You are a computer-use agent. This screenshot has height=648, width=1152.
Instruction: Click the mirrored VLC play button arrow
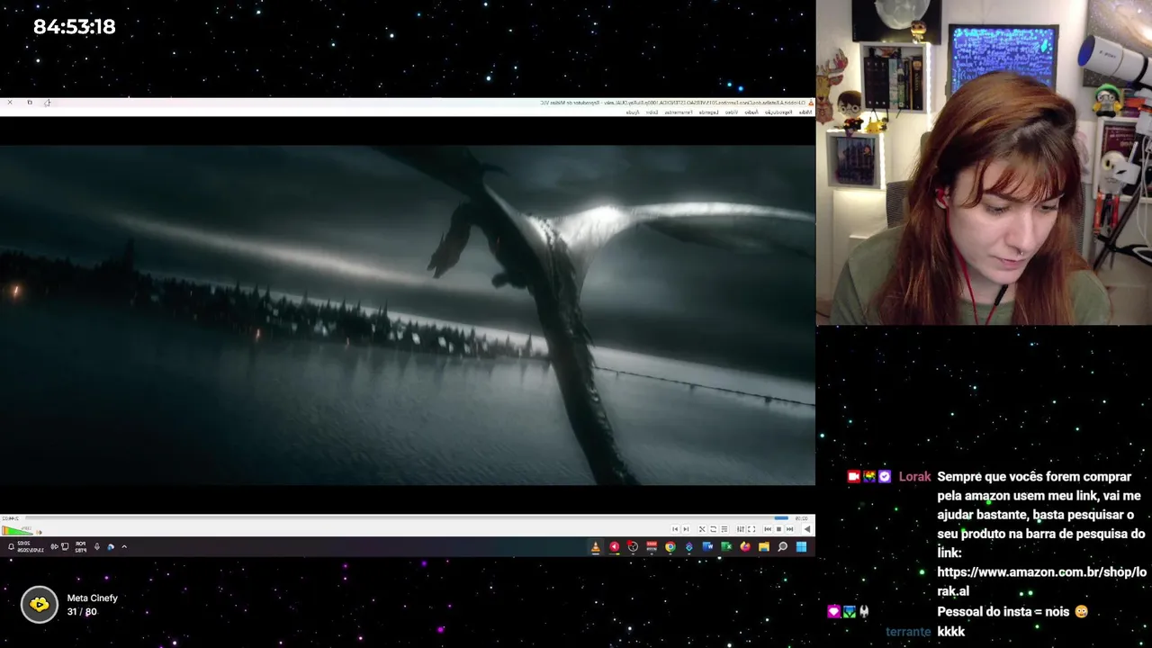[x=807, y=529]
